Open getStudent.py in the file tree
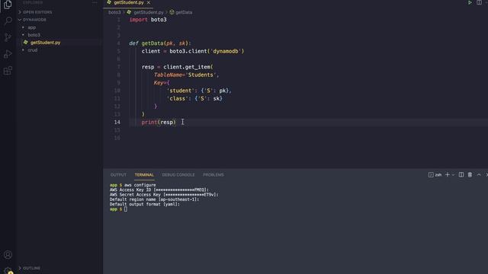Image resolution: width=488 pixels, height=274 pixels. 45,43
